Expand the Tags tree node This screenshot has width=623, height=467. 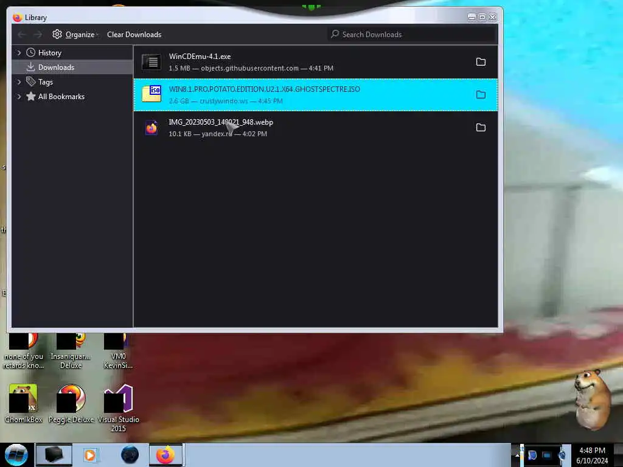(19, 82)
